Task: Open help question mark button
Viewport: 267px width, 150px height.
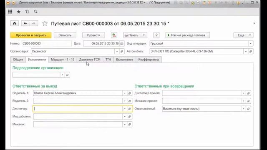Action: [x=156, y=35]
